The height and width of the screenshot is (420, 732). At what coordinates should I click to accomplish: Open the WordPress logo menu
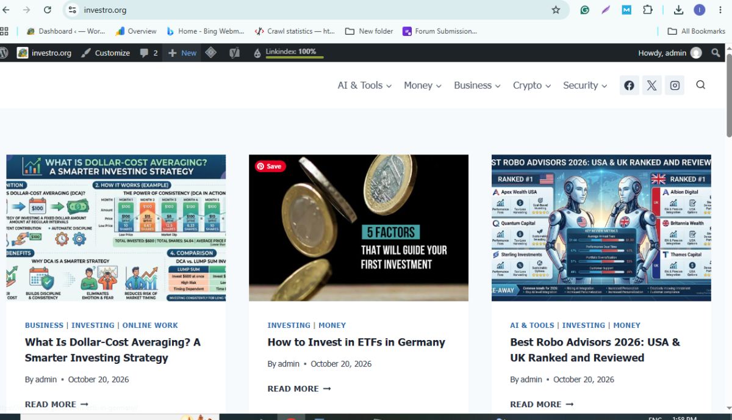click(x=4, y=53)
